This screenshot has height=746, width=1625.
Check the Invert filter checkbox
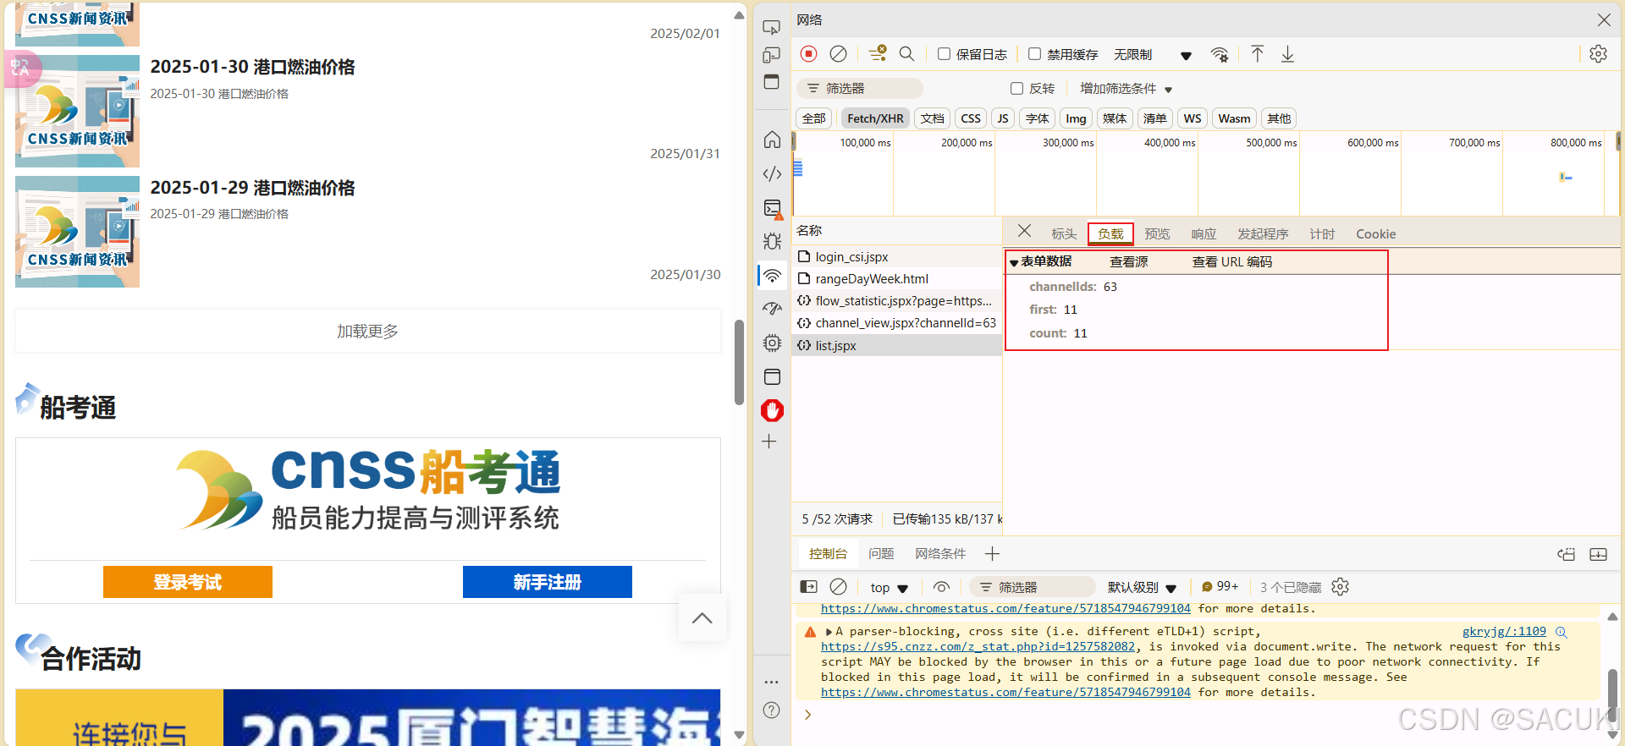1017,89
